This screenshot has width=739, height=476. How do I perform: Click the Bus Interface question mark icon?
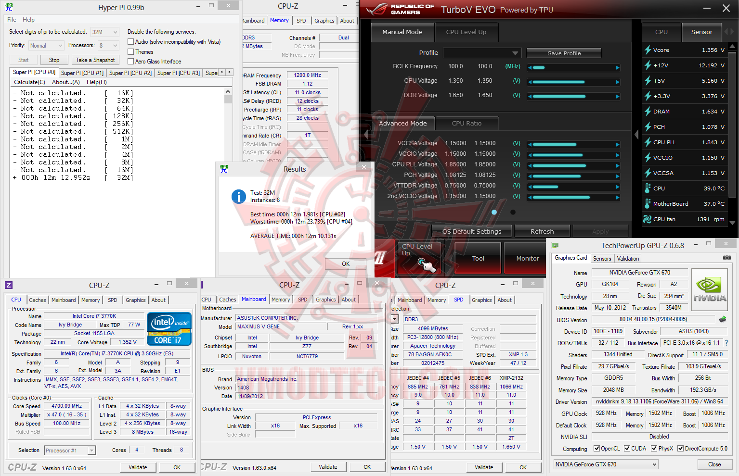(726, 343)
